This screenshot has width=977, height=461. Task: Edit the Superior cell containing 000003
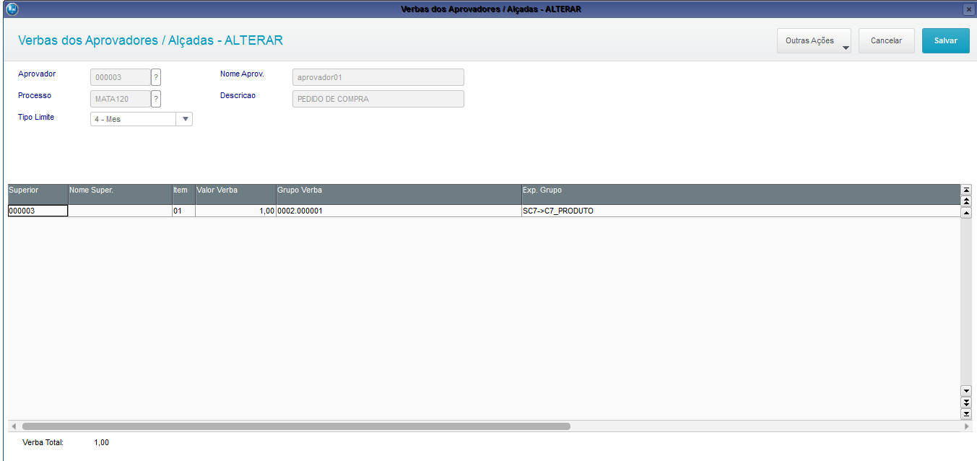click(x=38, y=211)
